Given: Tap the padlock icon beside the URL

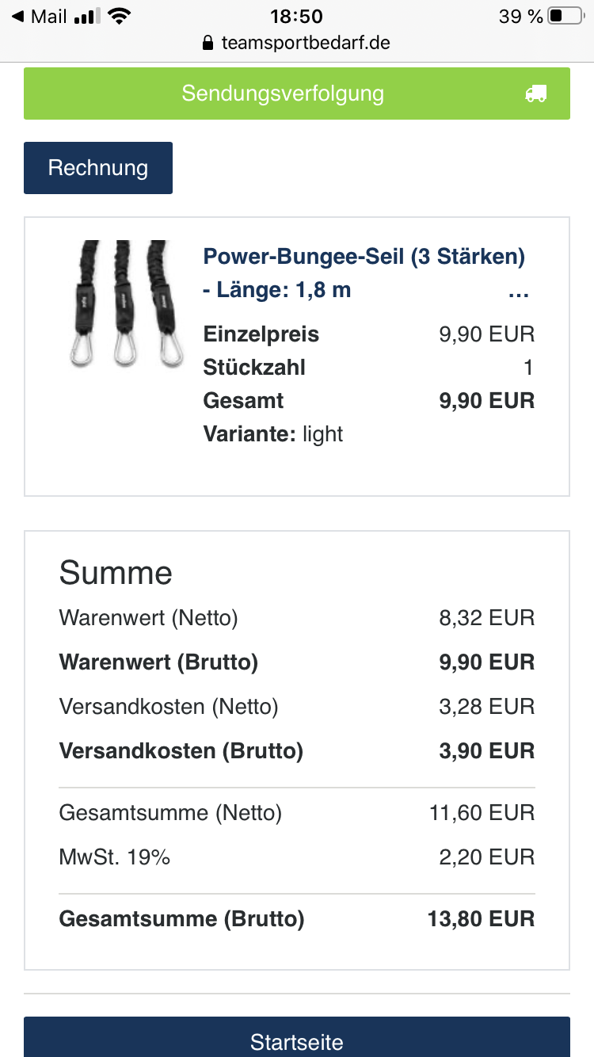Looking at the screenshot, I should coord(208,43).
